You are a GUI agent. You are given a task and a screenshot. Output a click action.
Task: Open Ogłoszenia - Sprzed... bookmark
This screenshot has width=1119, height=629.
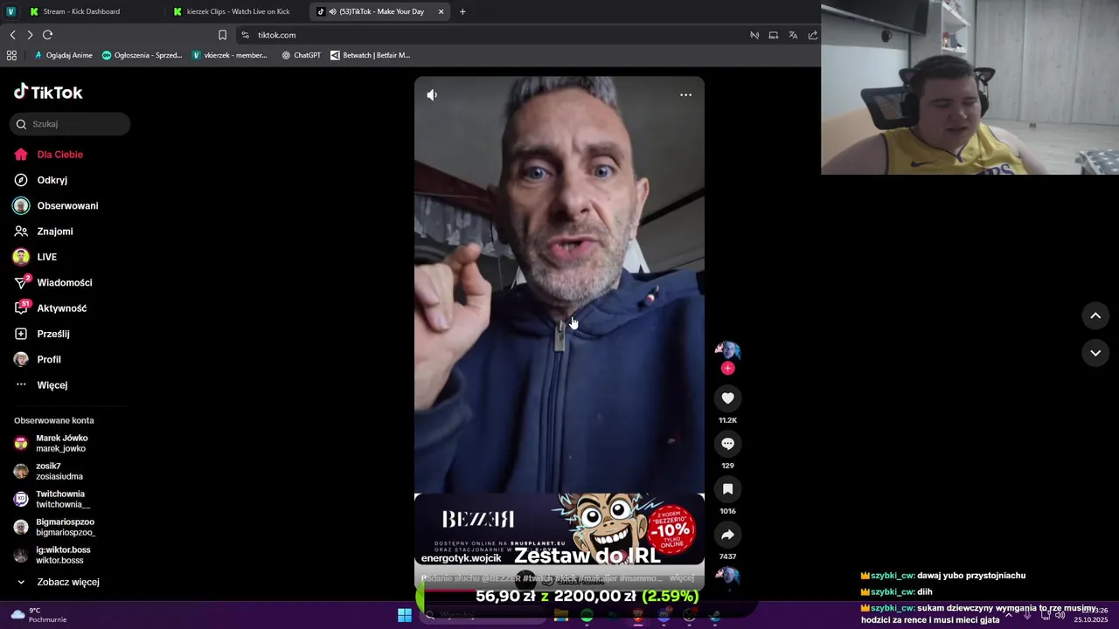coord(142,55)
